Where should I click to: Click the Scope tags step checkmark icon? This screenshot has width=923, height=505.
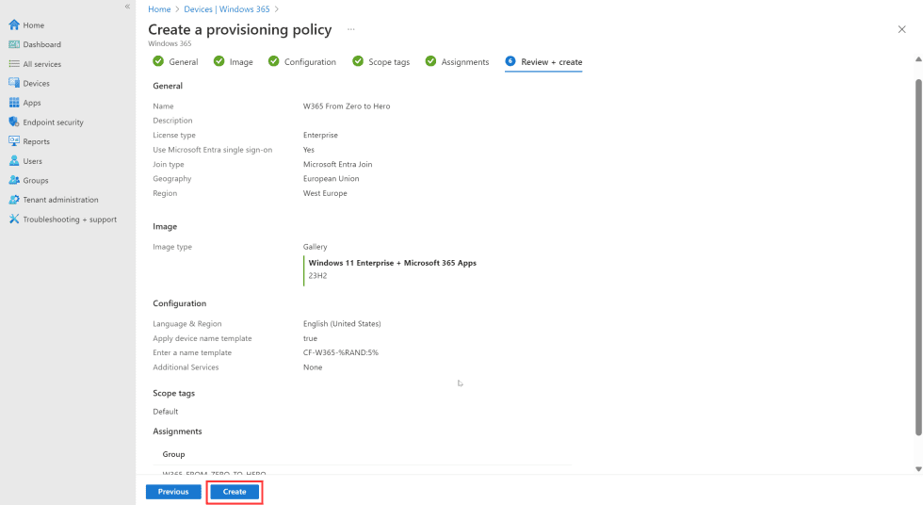pos(358,61)
